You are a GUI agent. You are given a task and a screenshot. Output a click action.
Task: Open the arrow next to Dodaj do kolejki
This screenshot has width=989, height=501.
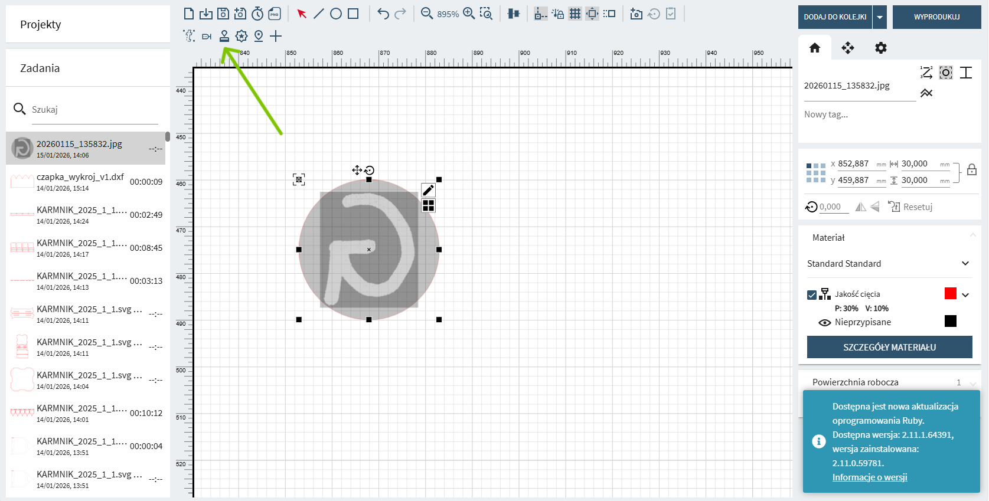click(x=880, y=17)
